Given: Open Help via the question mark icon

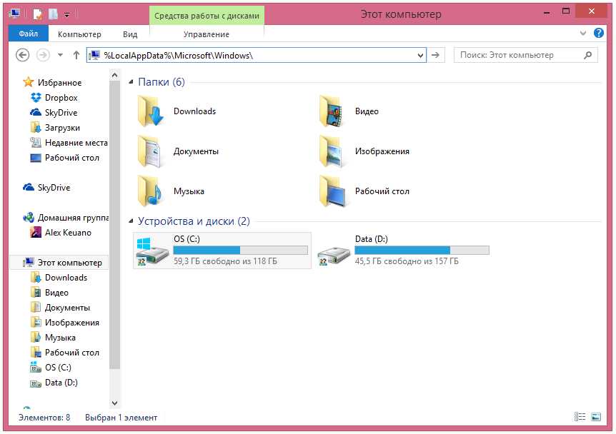Looking at the screenshot, I should click(598, 33).
